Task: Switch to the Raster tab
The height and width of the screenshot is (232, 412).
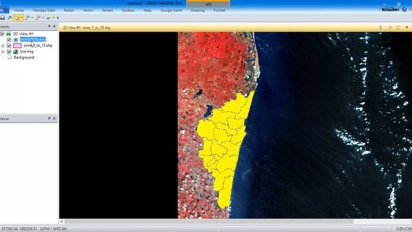Action: 69,10
